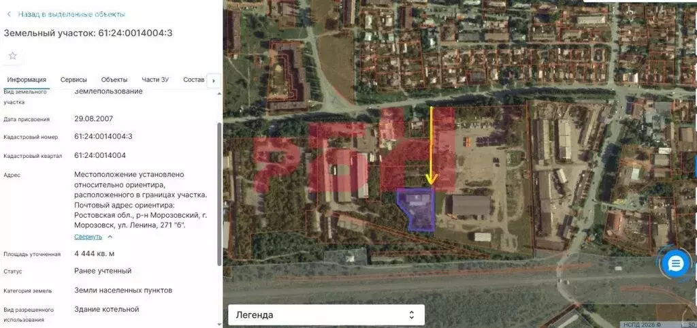This screenshot has height=328, width=697.
Task: Open the Объекты tab
Action: click(114, 80)
